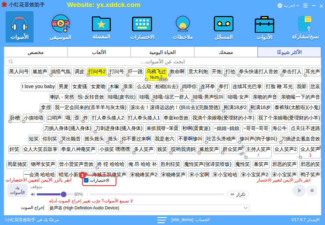Play the 主持人笑声 sound
325x225 pixels.
258,152
